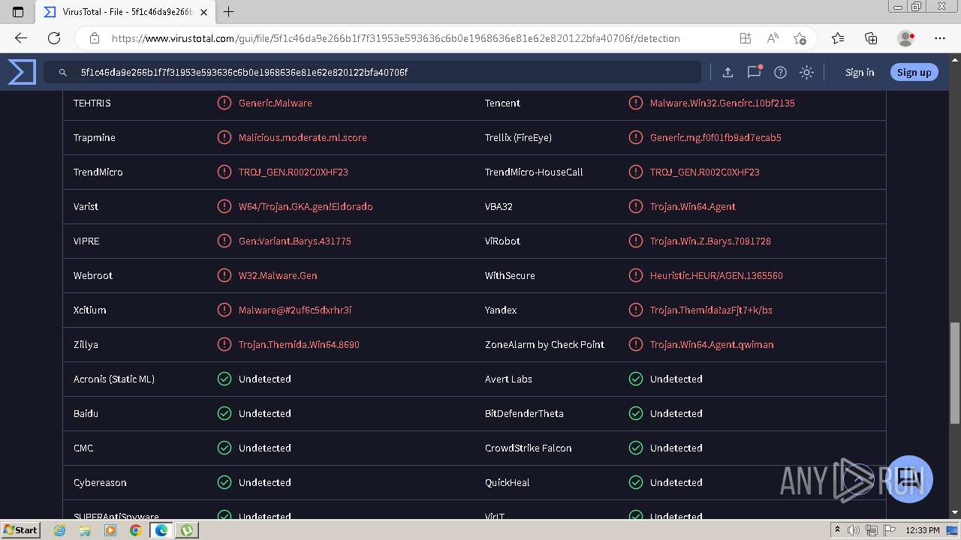This screenshot has height=540, width=961.
Task: Select the VirusTotal File browser tab
Action: pos(125,12)
